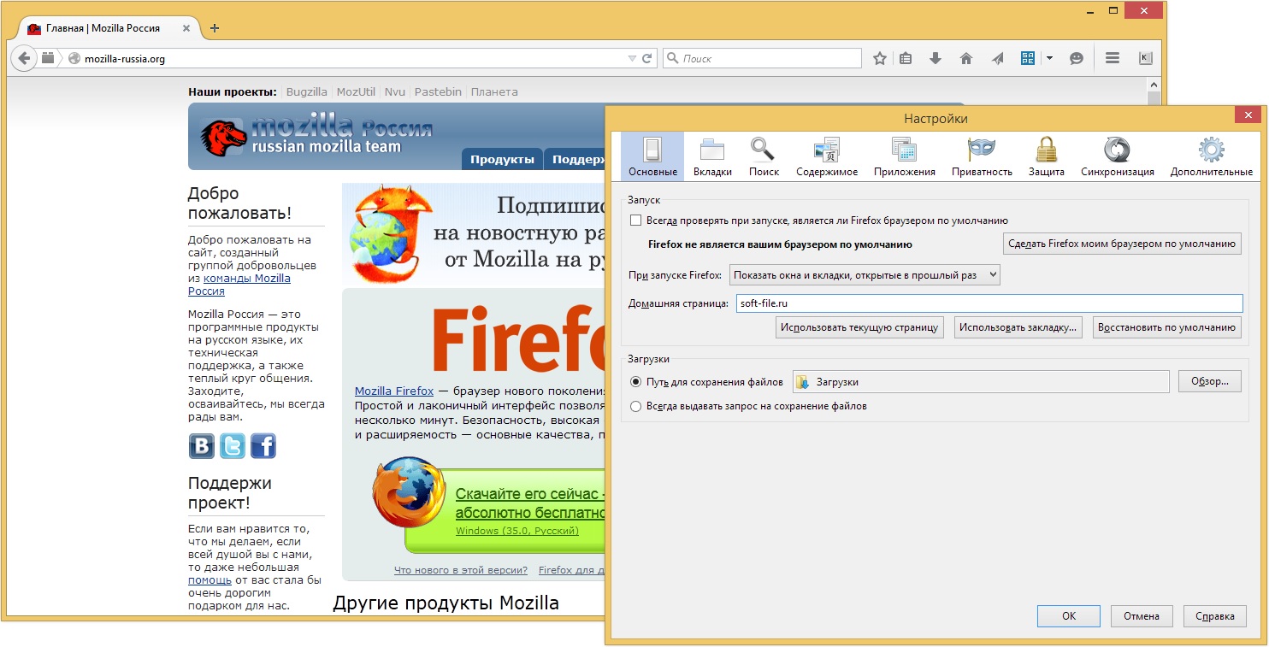Select Путь для сохранения файлов radio

click(x=635, y=382)
